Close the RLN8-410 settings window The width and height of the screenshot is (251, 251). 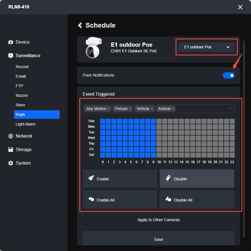pos(240,7)
